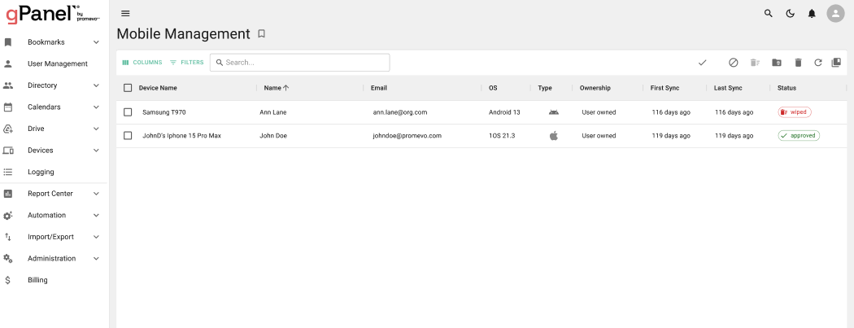Expand the Calendars chevron
This screenshot has height=328, width=854.
[x=97, y=107]
